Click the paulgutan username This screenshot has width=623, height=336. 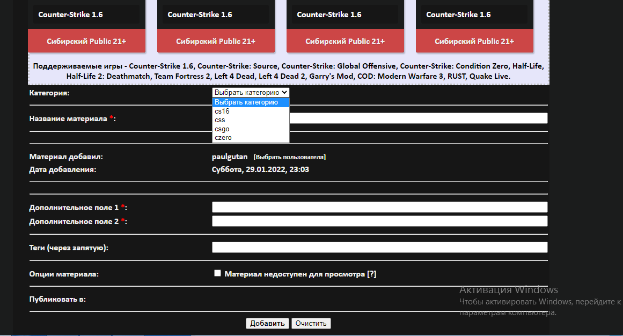click(230, 157)
